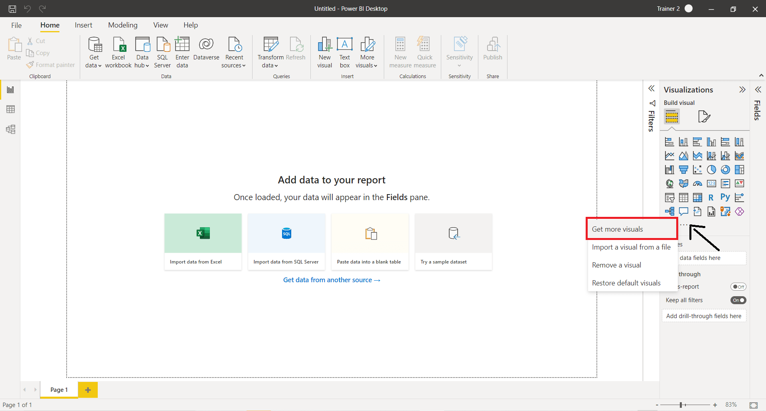766x411 pixels.
Task: Select the Python visual icon
Action: 726,197
